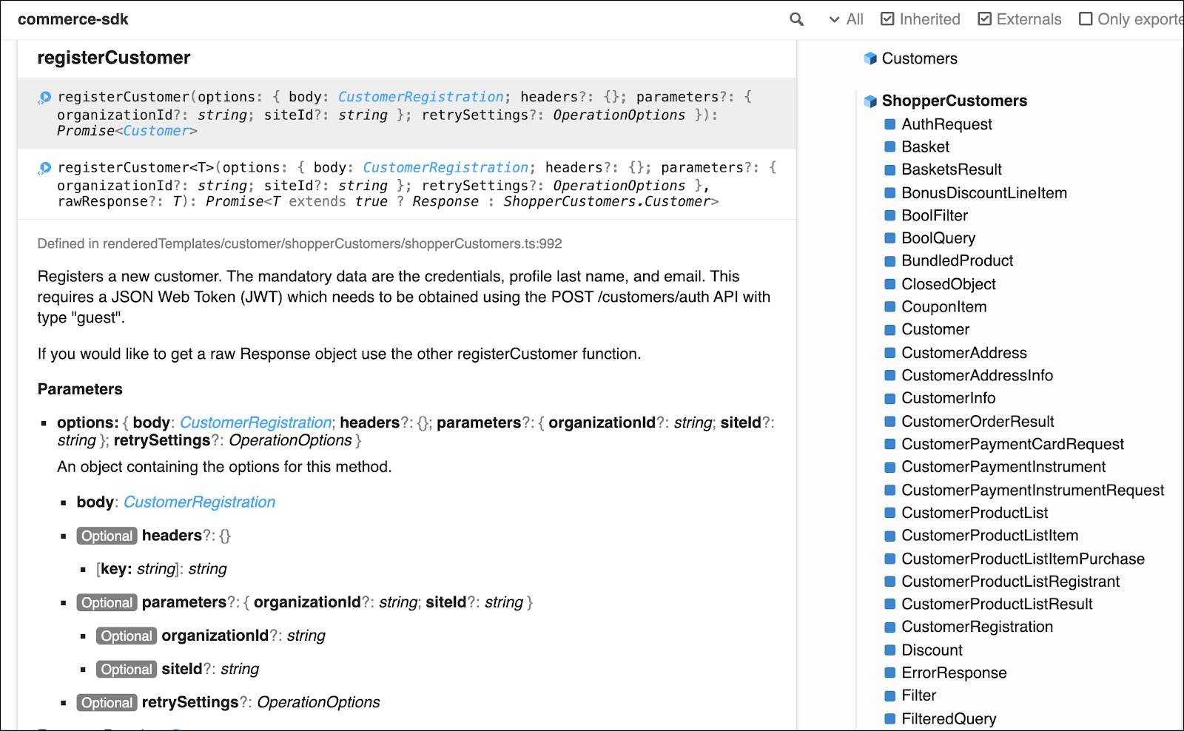Open CustomerRegistration link in options parameter line
The image size is (1184, 731).
[255, 422]
